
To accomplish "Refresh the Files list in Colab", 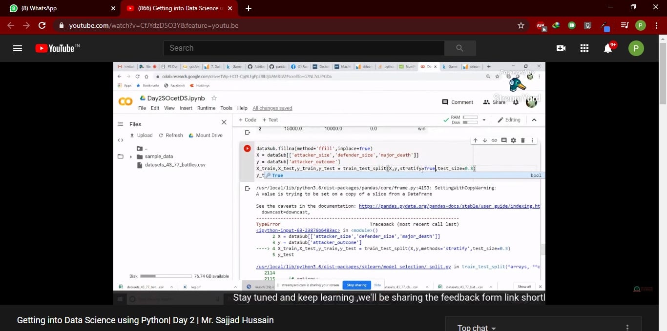I will click(174, 135).
